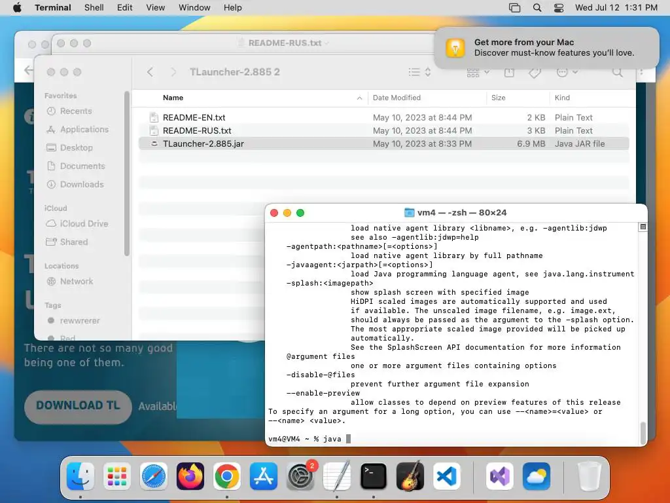Click the Finder search magnifier icon
Image resolution: width=670 pixels, height=503 pixels.
pyautogui.click(x=617, y=72)
